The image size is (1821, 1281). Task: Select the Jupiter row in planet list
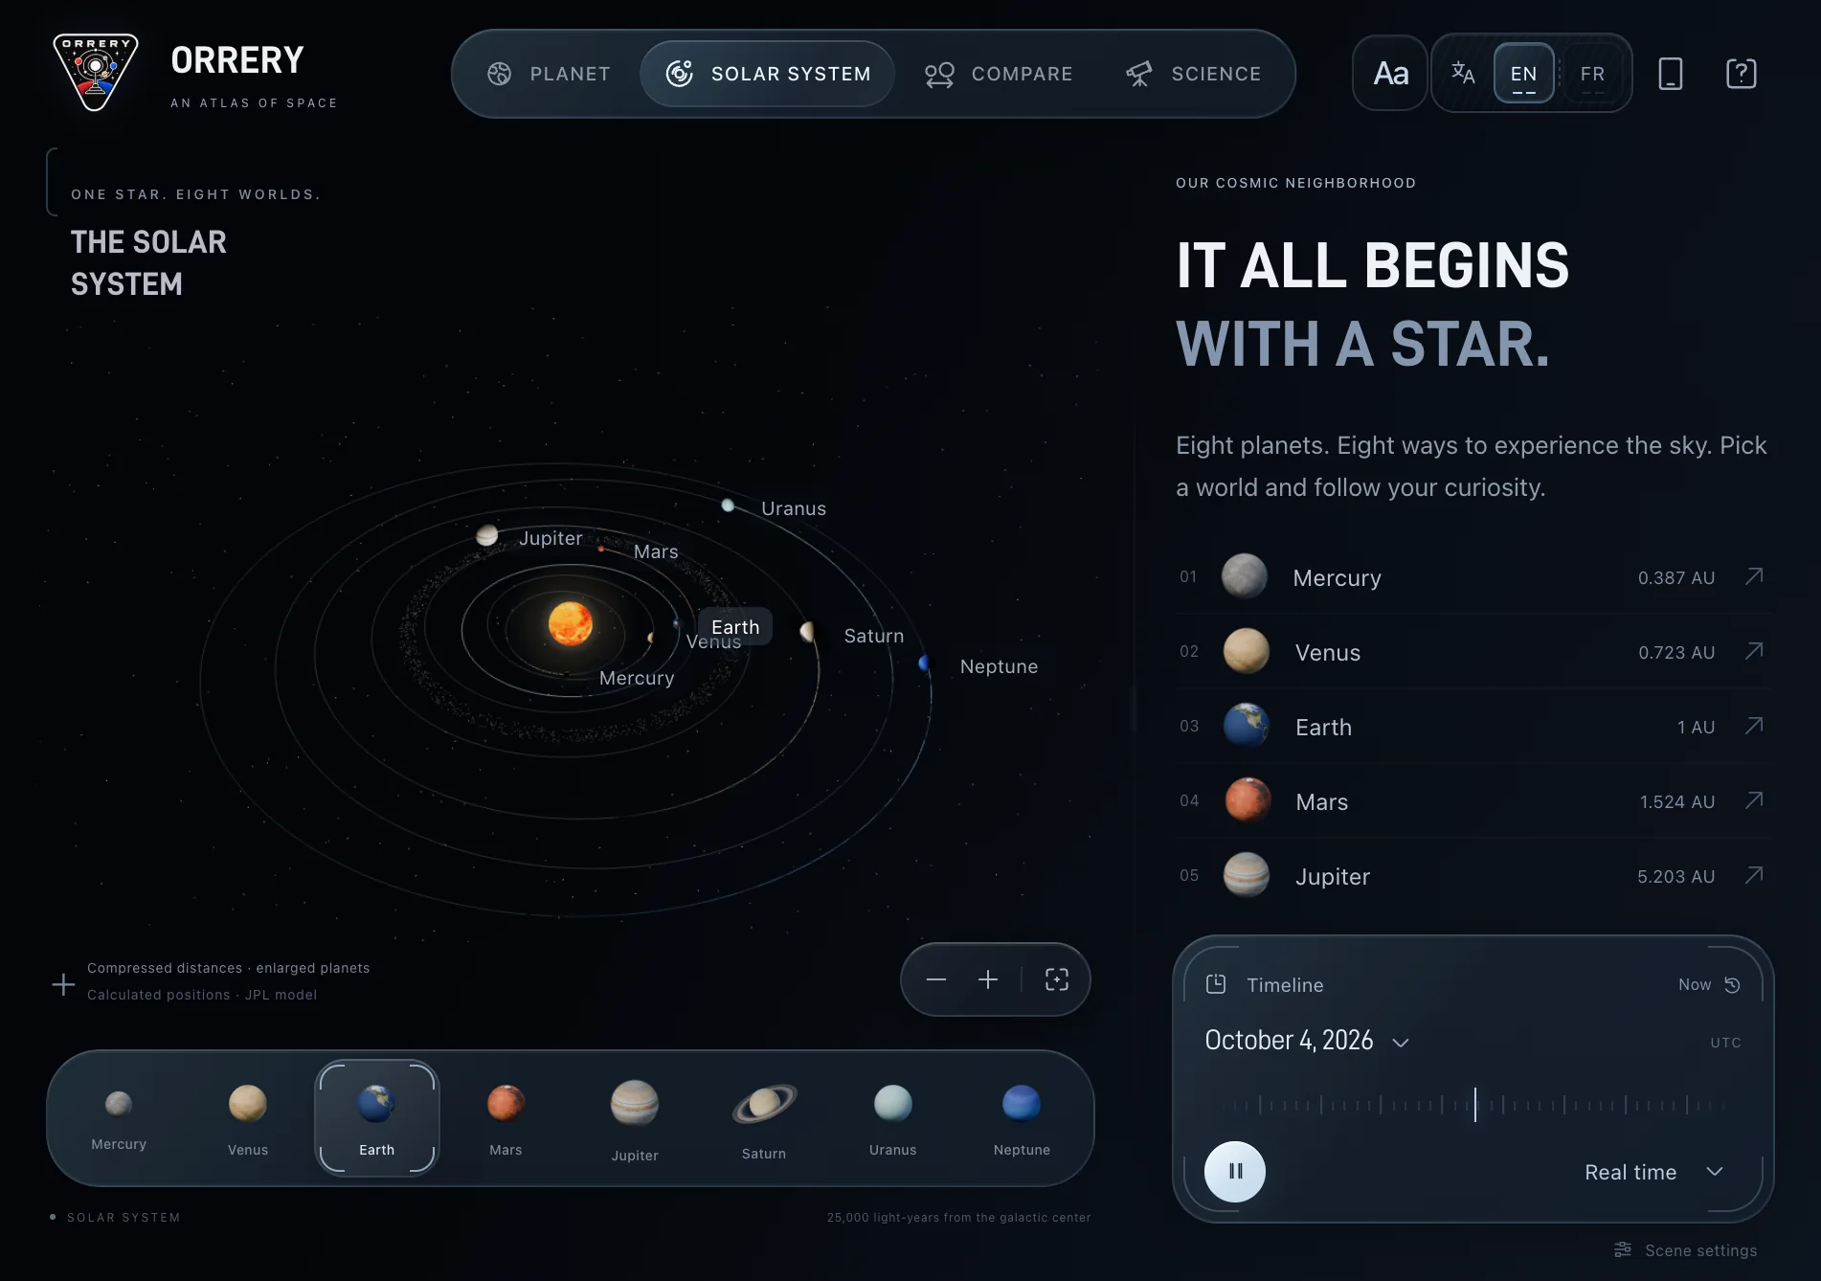tap(1473, 876)
